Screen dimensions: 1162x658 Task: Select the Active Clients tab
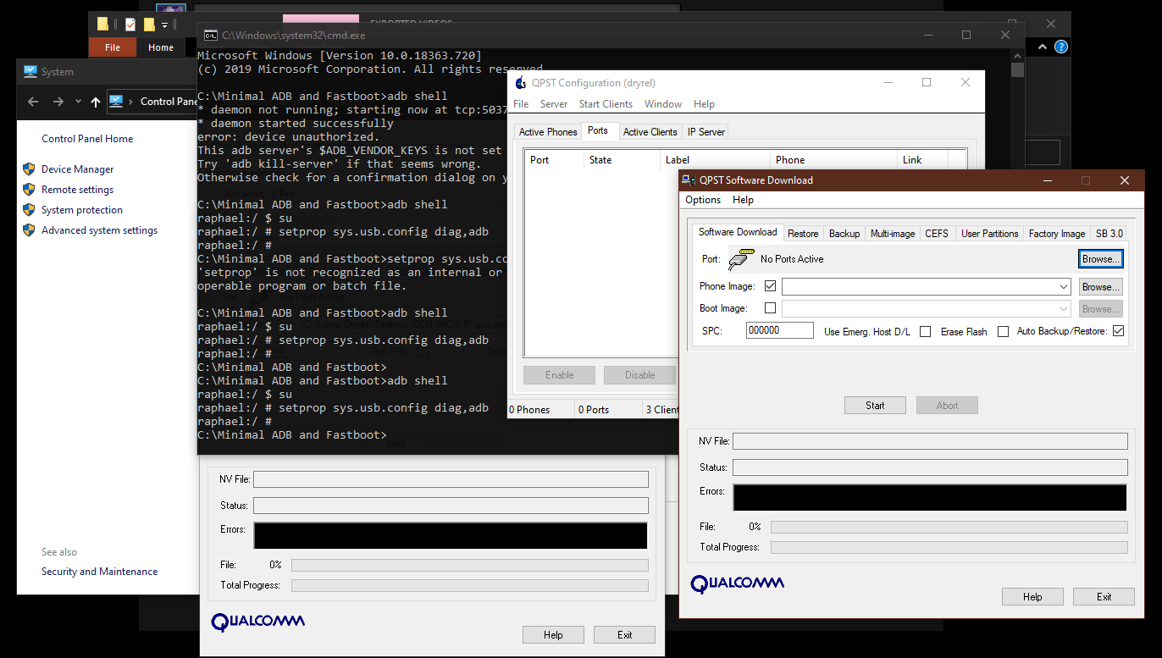pyautogui.click(x=650, y=132)
